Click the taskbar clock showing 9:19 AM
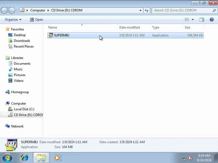 pyautogui.click(x=204, y=158)
